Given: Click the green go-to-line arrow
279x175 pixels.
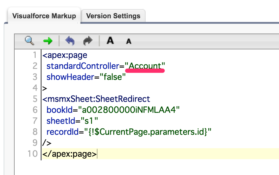Looking at the screenshot, I should 48,41.
